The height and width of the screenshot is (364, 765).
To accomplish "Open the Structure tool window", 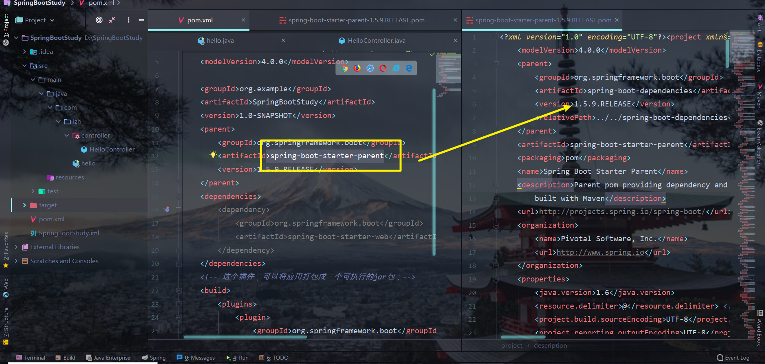I will point(6,326).
